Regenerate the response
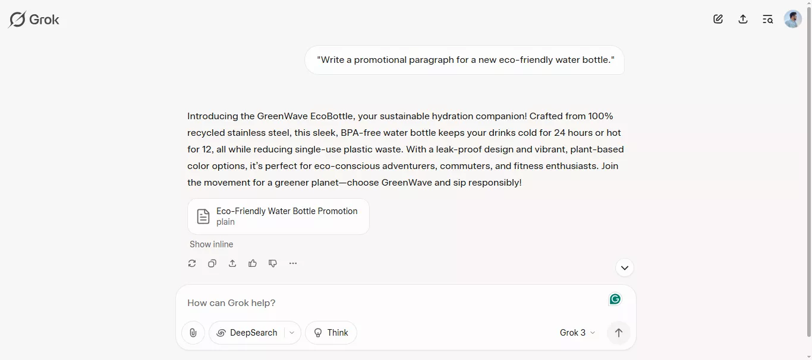The height and width of the screenshot is (360, 812). pyautogui.click(x=192, y=263)
